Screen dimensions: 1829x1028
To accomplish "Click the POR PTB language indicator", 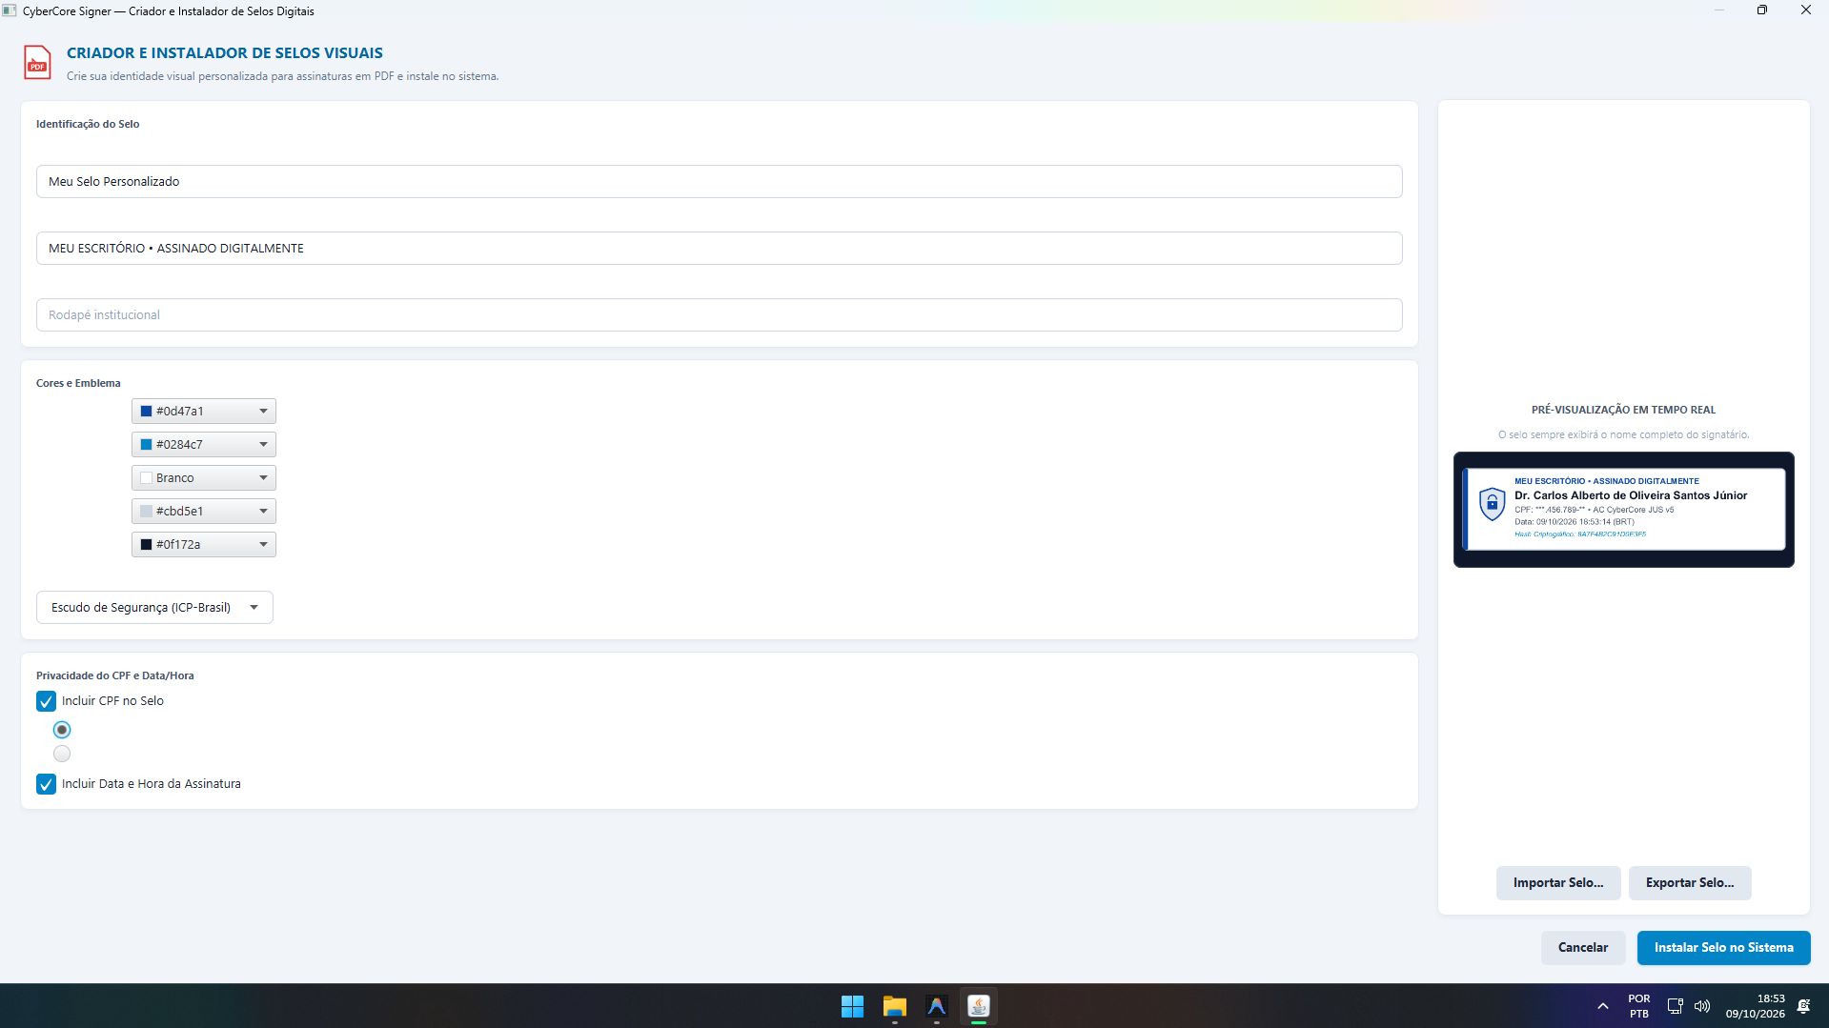I will (1638, 1006).
